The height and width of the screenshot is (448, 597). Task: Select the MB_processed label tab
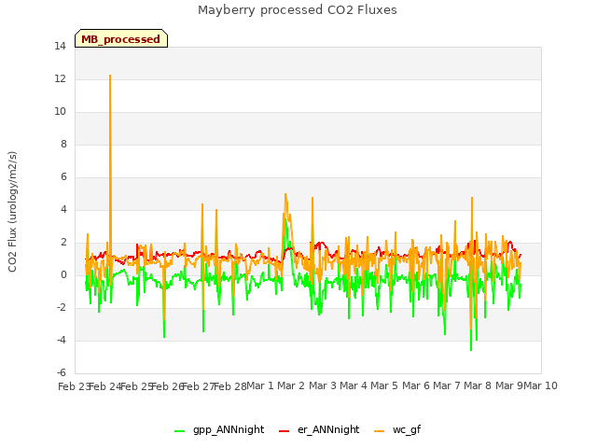pyautogui.click(x=121, y=38)
